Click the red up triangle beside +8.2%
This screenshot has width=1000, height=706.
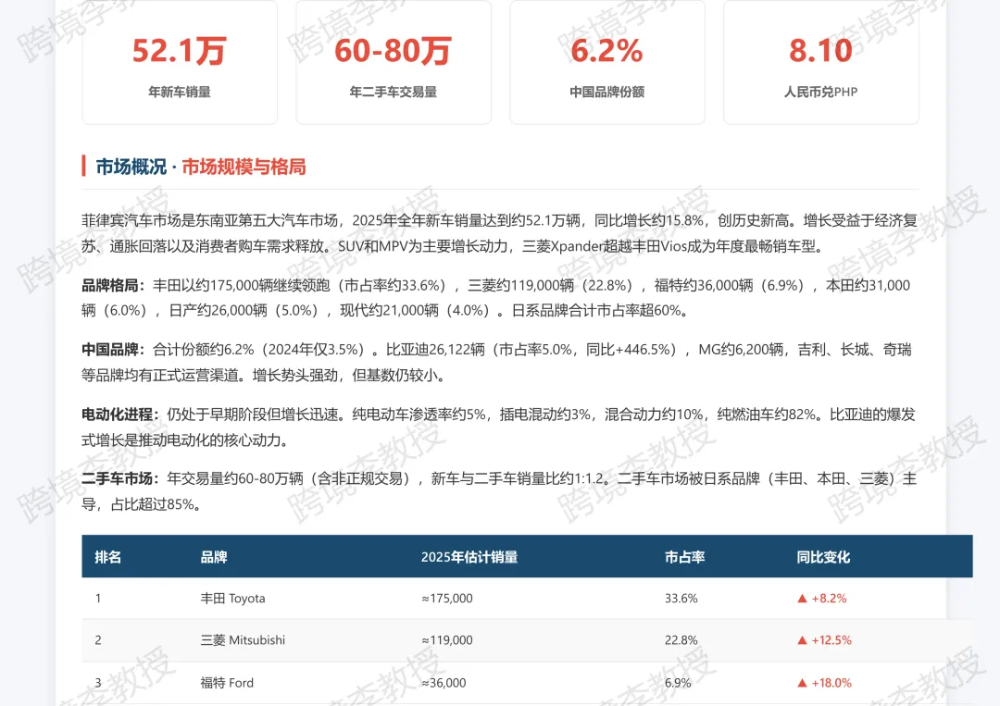click(802, 599)
